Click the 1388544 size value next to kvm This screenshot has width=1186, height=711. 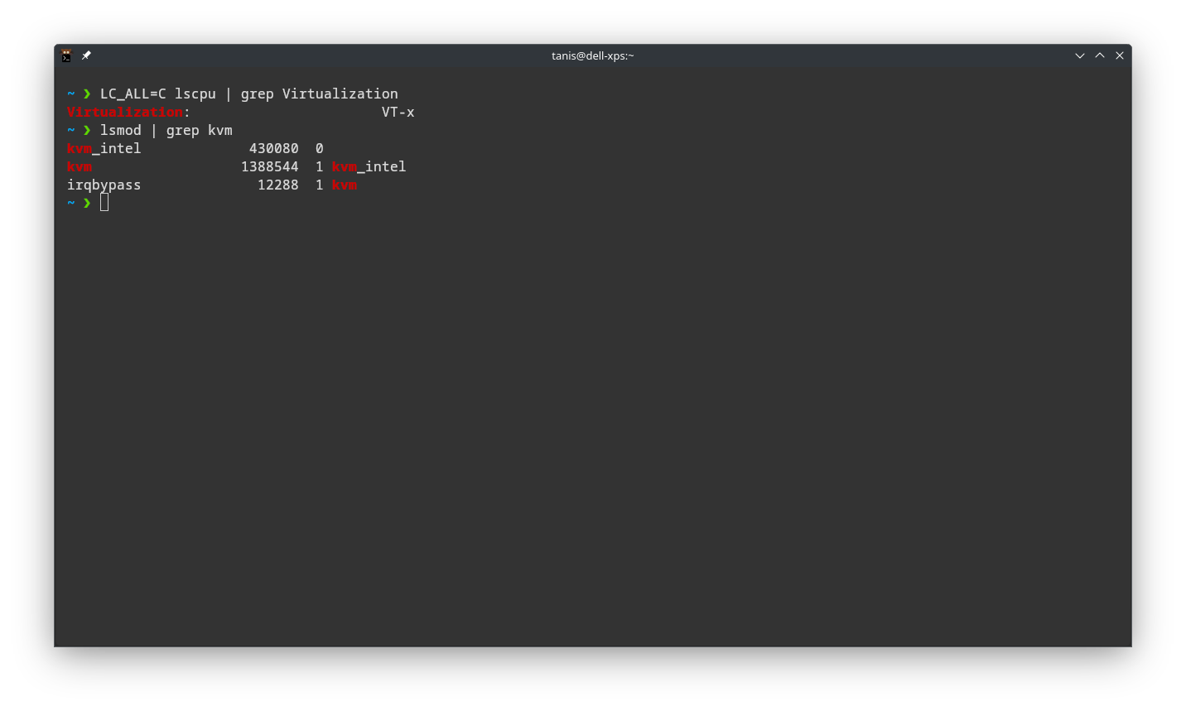point(270,166)
